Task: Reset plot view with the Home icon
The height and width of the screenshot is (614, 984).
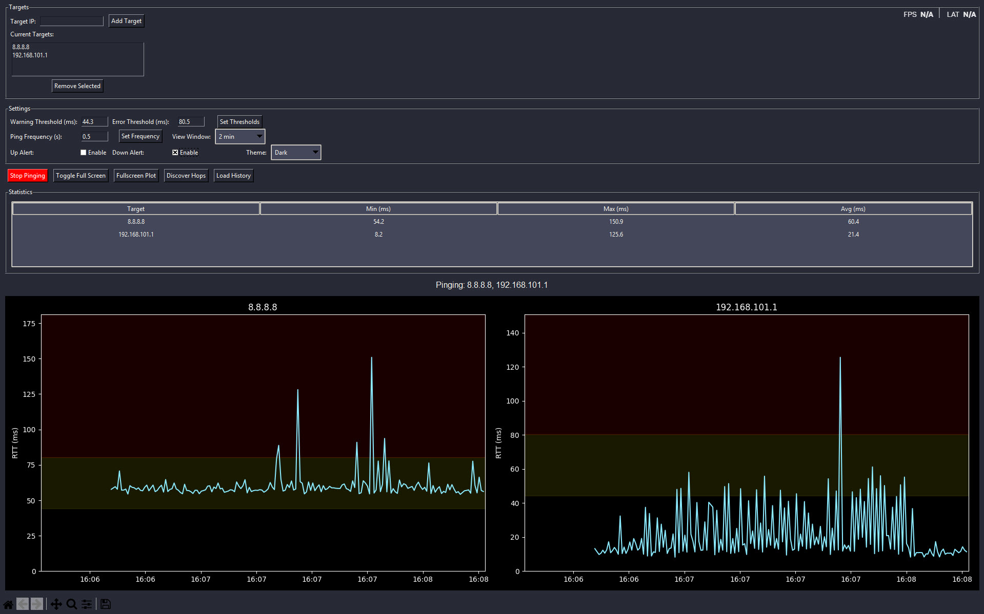Action: [x=8, y=604]
